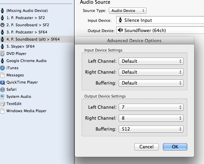This screenshot has height=164, width=204.
Task: Click the iTunes icon in source list
Action: pyautogui.click(x=2, y=68)
